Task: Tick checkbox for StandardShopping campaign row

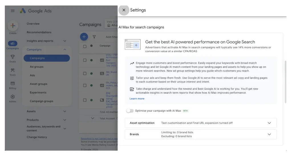Action: click(x=85, y=100)
